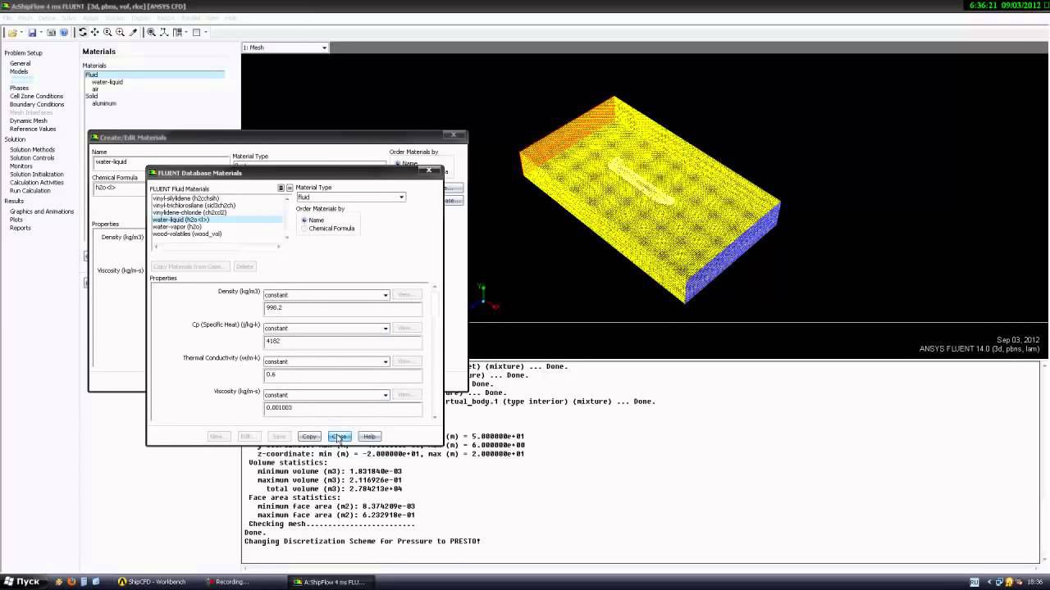
Task: Click the Cp value field 4182
Action: pos(343,341)
